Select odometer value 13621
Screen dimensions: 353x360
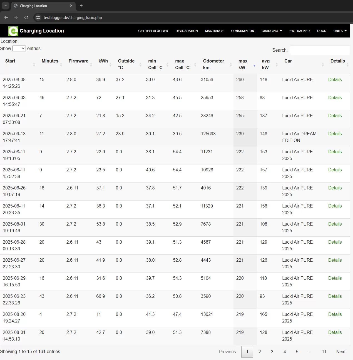pos(207,314)
